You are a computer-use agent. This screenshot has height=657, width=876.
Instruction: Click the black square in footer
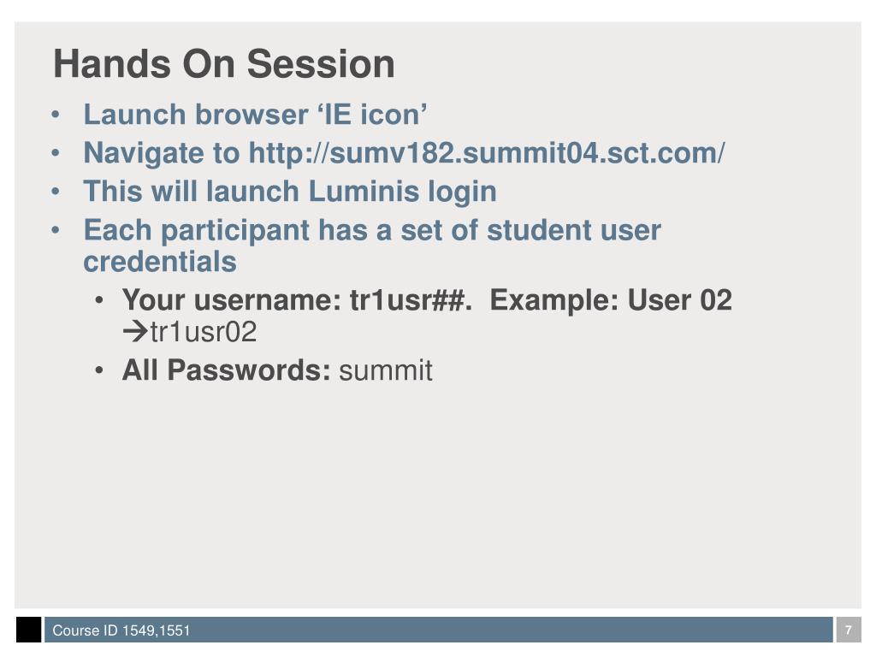(28, 630)
